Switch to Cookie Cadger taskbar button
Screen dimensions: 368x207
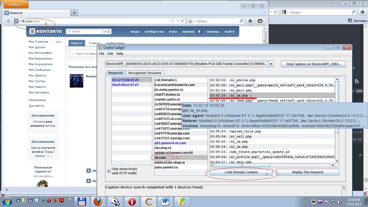pos(149,201)
